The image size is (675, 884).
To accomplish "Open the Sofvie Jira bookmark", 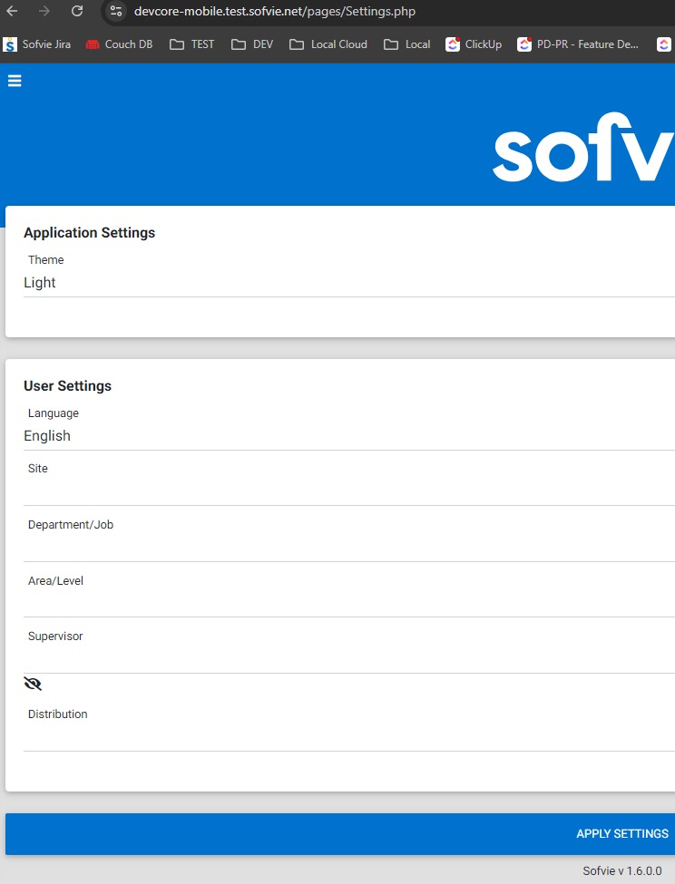I will 37,44.
